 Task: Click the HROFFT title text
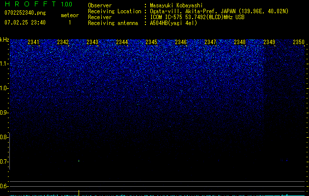(30, 4)
